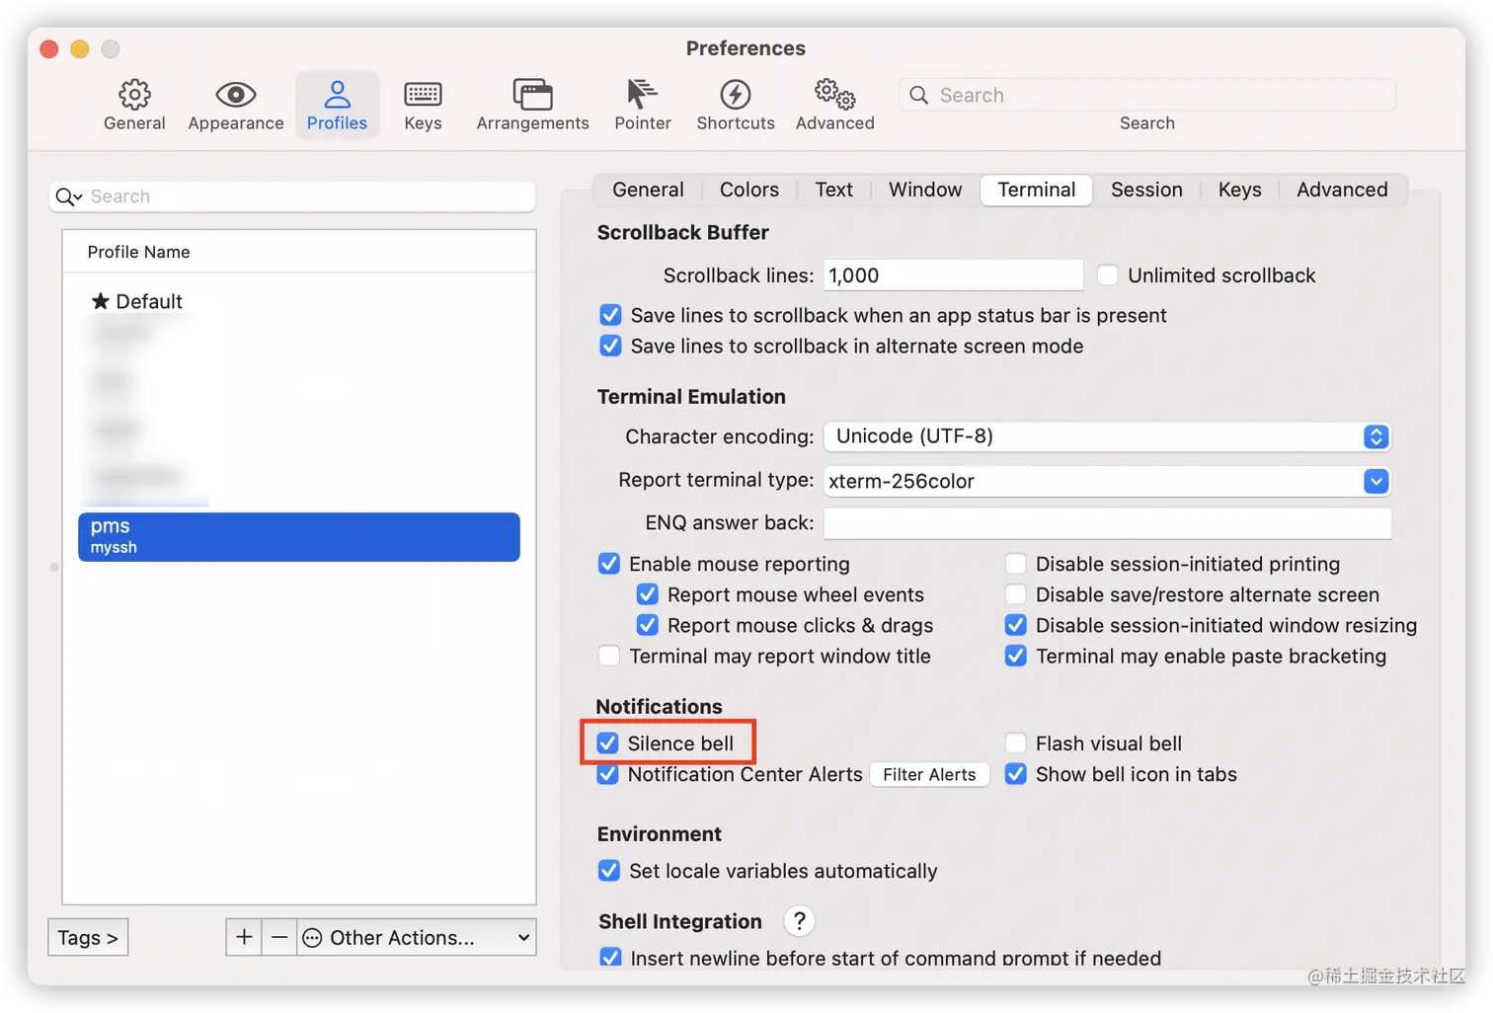Image resolution: width=1493 pixels, height=1013 pixels.
Task: Toggle Set locale variables automatically
Action: pos(609,871)
